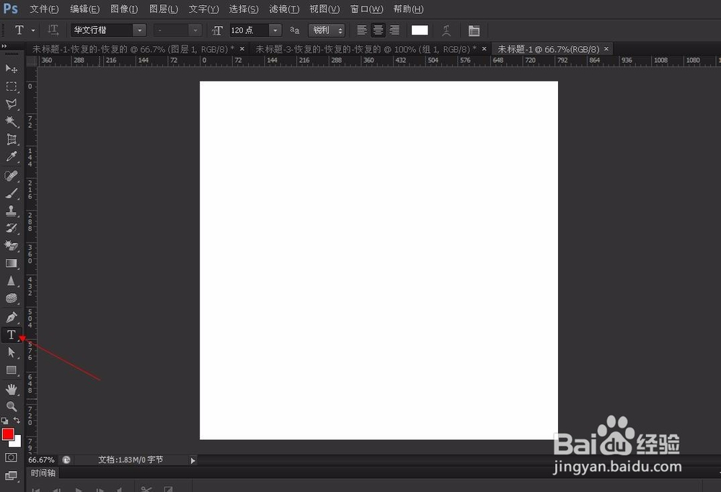Image resolution: width=721 pixels, height=492 pixels.
Task: Change the screen mode
Action: point(11,475)
